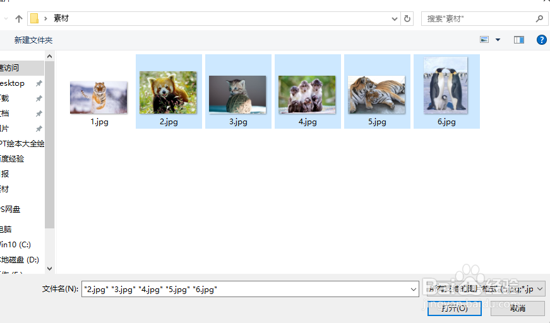Click the pin icon beside Desktop

[x=39, y=83]
